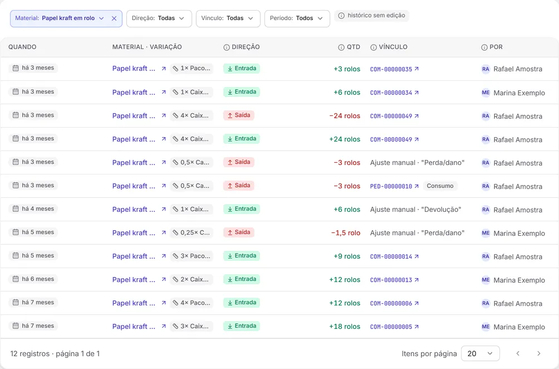The height and width of the screenshot is (369, 559).
Task: Click the tag icon beside 2× Caix... variation
Action: (175, 279)
